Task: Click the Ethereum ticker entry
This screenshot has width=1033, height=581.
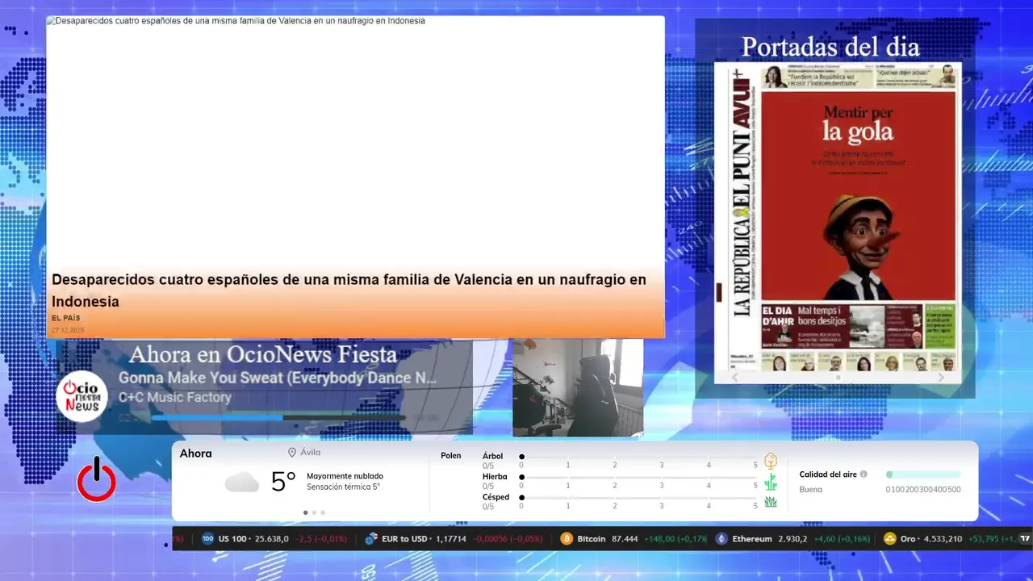Action: point(793,538)
